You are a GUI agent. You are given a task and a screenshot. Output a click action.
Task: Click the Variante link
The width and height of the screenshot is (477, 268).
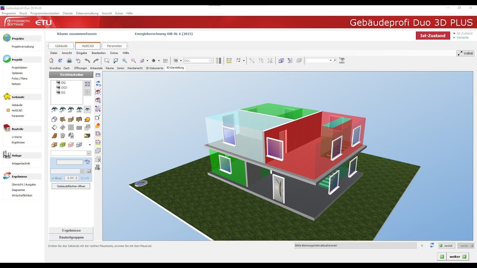click(462, 38)
